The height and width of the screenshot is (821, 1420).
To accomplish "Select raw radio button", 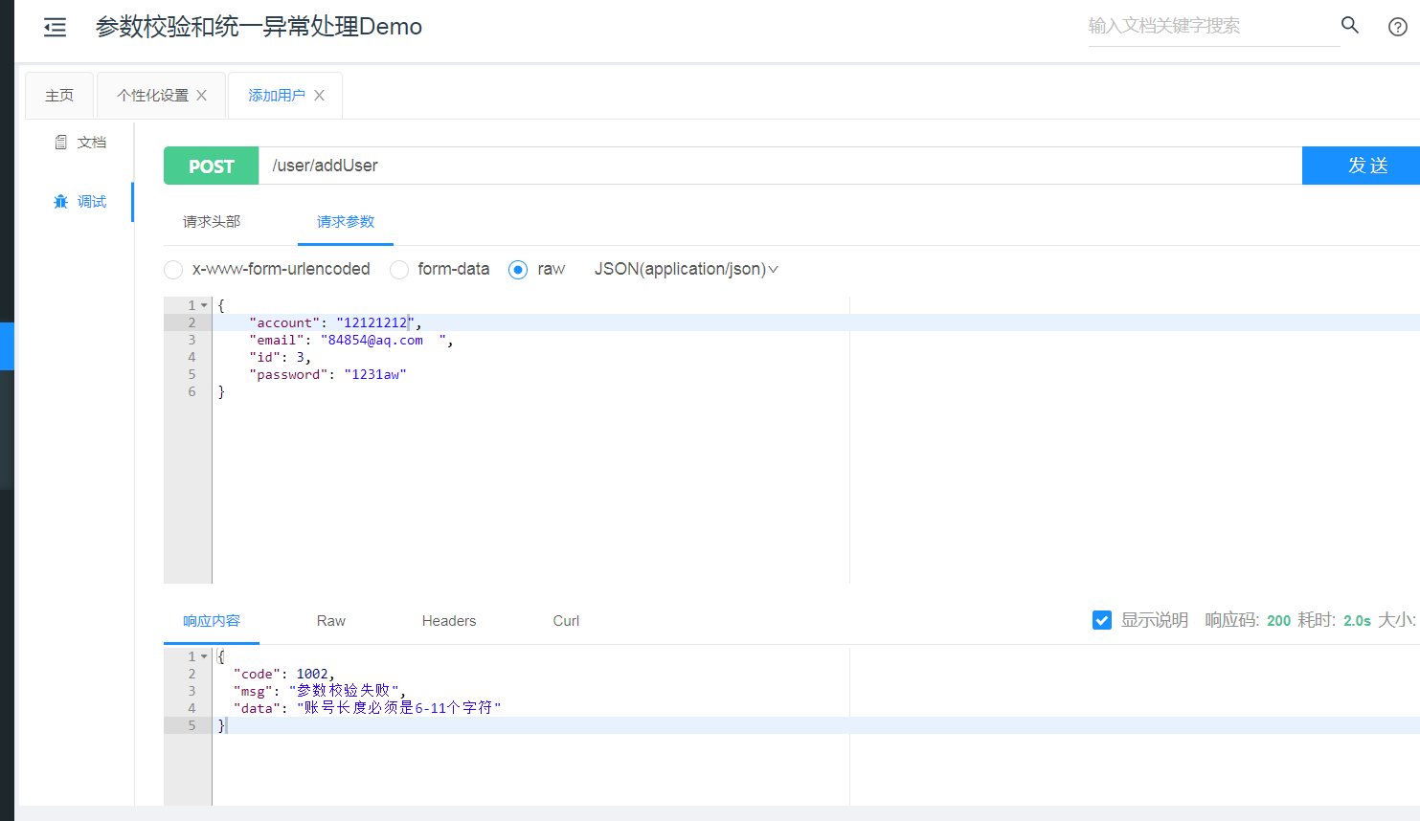I will coord(518,270).
